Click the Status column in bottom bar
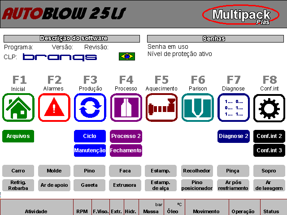Screen dimensions: 287x215 [x=274, y=208]
